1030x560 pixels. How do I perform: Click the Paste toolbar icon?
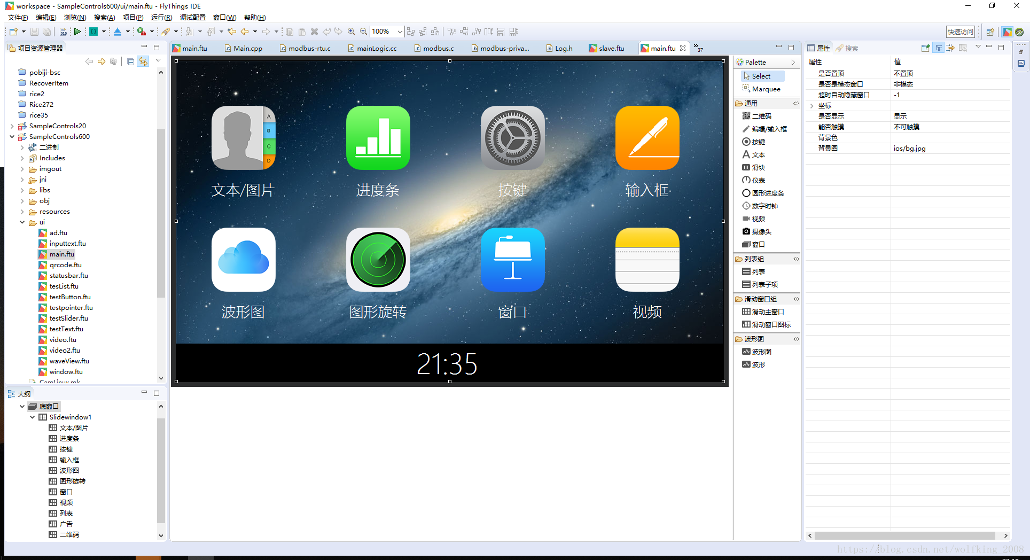coord(302,32)
